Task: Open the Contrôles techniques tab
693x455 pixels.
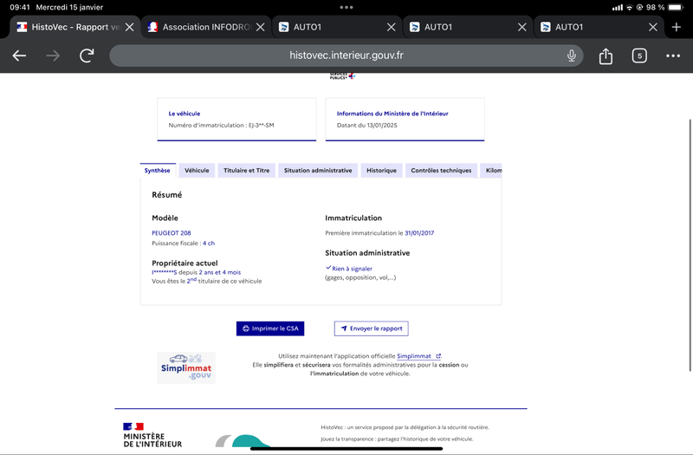Action: point(441,170)
